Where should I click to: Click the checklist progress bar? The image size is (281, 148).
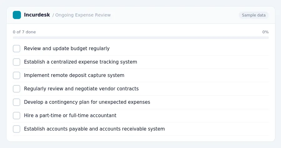[x=141, y=38]
